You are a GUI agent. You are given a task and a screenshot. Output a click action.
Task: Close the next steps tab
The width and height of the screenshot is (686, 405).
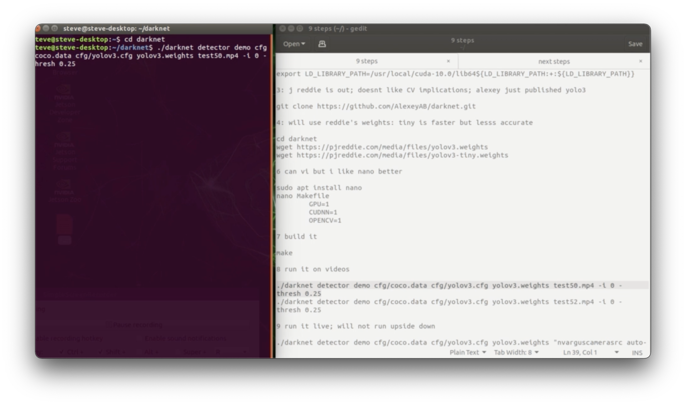[641, 61]
